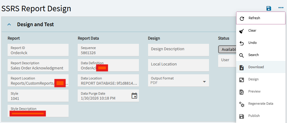This screenshot has height=123, width=287.
Task: Click the save disk icon in header
Action: (x=268, y=8)
